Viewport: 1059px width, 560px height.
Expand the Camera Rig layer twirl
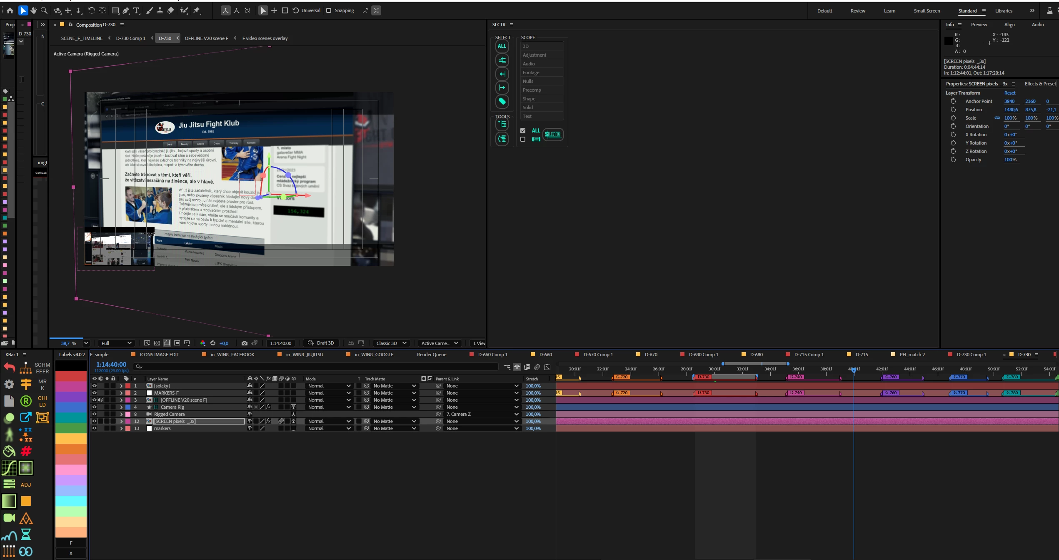pyautogui.click(x=121, y=407)
